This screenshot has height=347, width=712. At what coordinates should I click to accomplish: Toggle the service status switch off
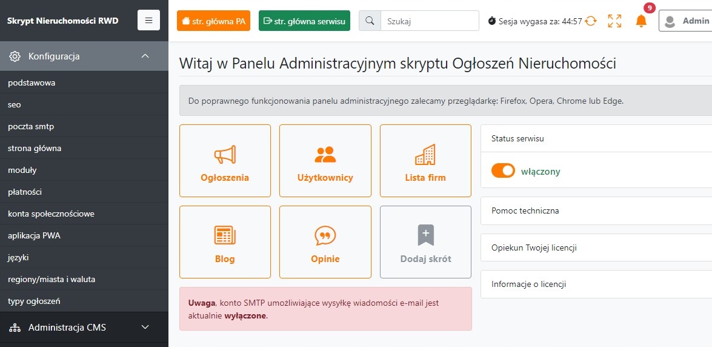(503, 171)
